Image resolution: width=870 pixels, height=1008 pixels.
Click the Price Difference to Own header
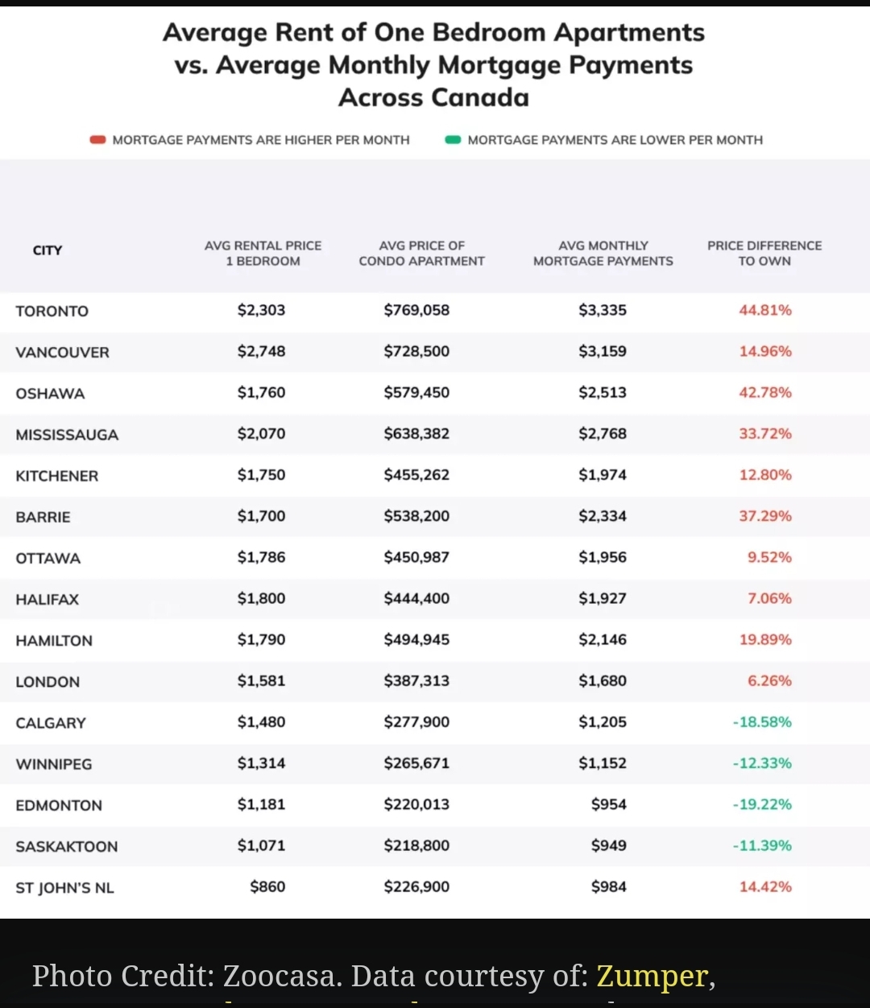tap(764, 253)
